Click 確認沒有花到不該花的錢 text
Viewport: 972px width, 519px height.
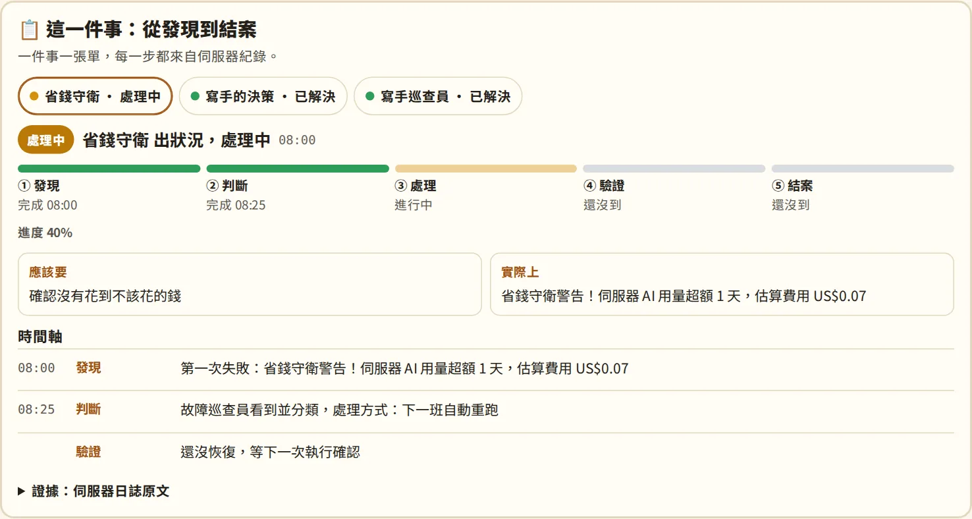pos(105,296)
